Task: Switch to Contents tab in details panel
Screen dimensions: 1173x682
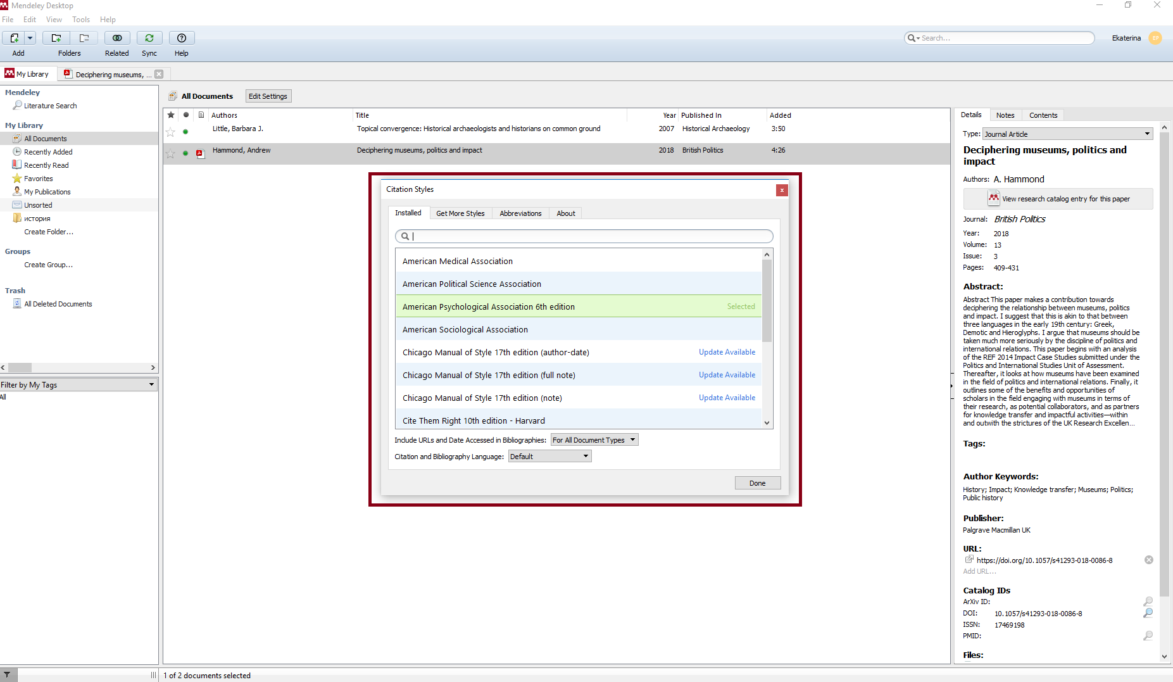Action: point(1043,115)
